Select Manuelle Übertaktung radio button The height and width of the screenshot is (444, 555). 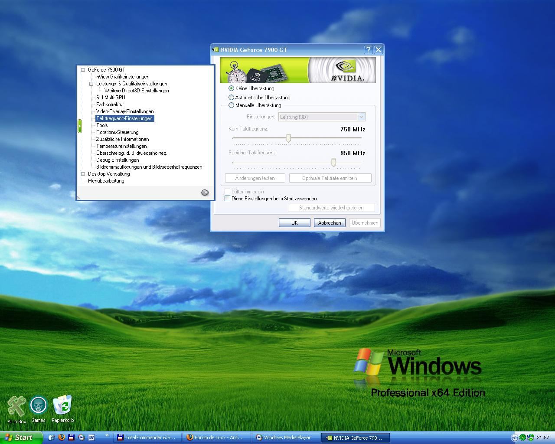tap(231, 105)
